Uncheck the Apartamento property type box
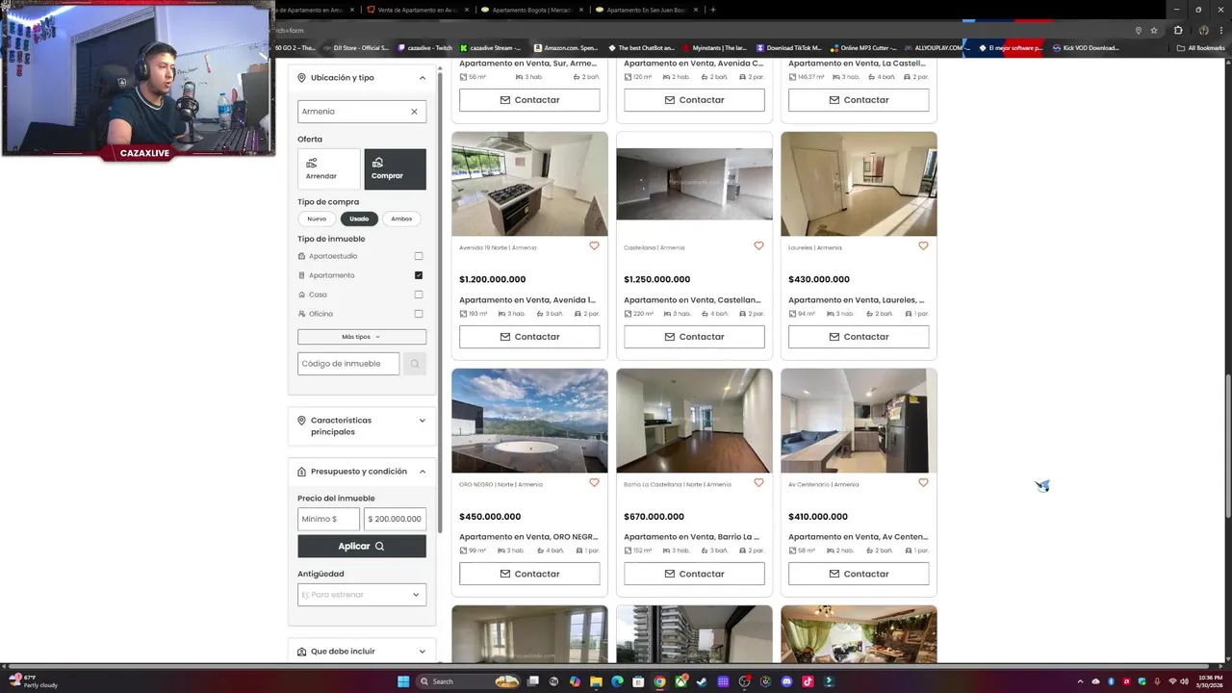 (x=419, y=275)
